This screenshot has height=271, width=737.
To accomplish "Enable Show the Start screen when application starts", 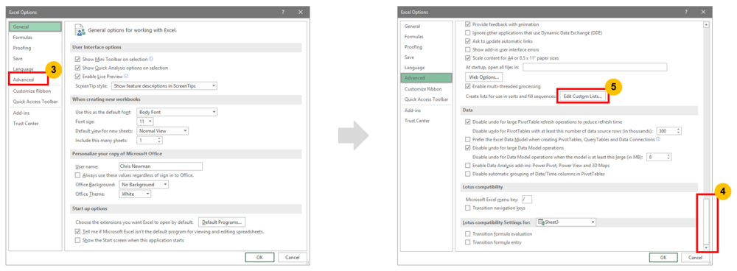I will pos(78,240).
